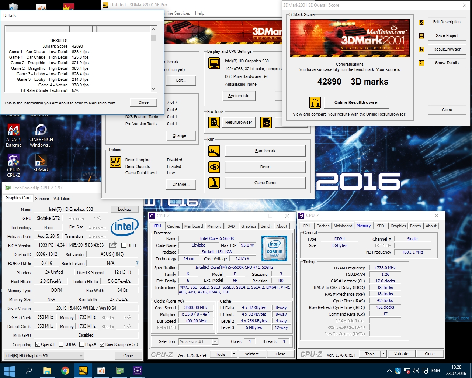Viewport: 472px width, 378px height.
Task: Switch to Sensors tab in GPU-Z
Action: pyautogui.click(x=42, y=199)
